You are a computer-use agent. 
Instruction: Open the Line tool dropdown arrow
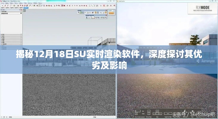point(9,6)
